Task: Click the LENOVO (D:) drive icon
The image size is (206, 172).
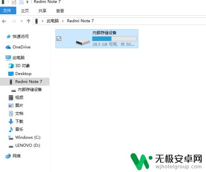Action: coord(11,146)
